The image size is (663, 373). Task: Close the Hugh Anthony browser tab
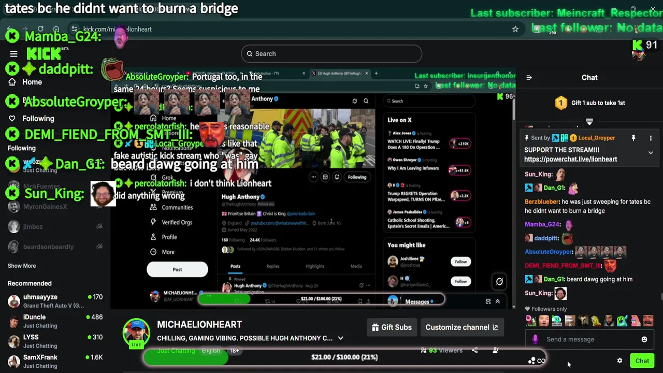click(x=367, y=74)
